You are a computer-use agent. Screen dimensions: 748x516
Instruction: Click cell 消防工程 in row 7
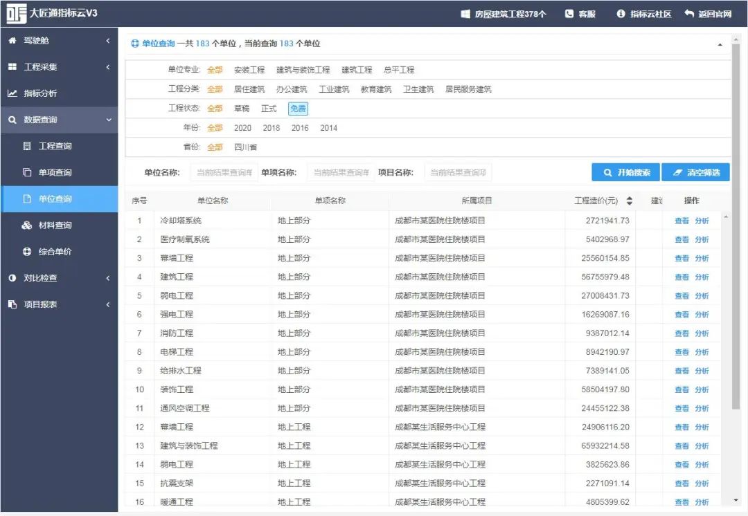(177, 333)
